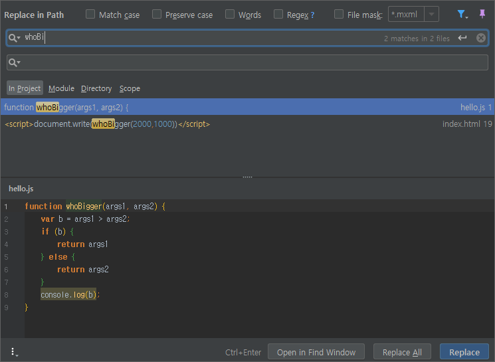Click the splitter handle above the preview
Image resolution: width=495 pixels, height=362 pixels.
(247, 177)
